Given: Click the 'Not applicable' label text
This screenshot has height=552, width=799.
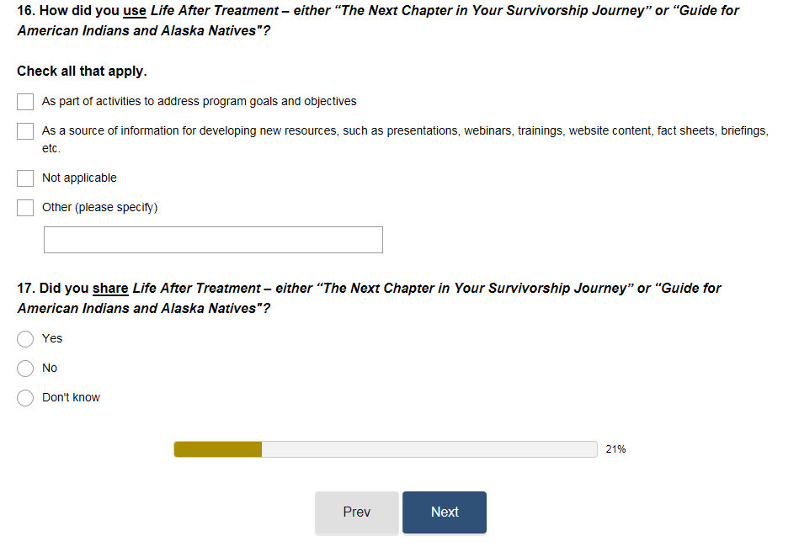Looking at the screenshot, I should (79, 178).
